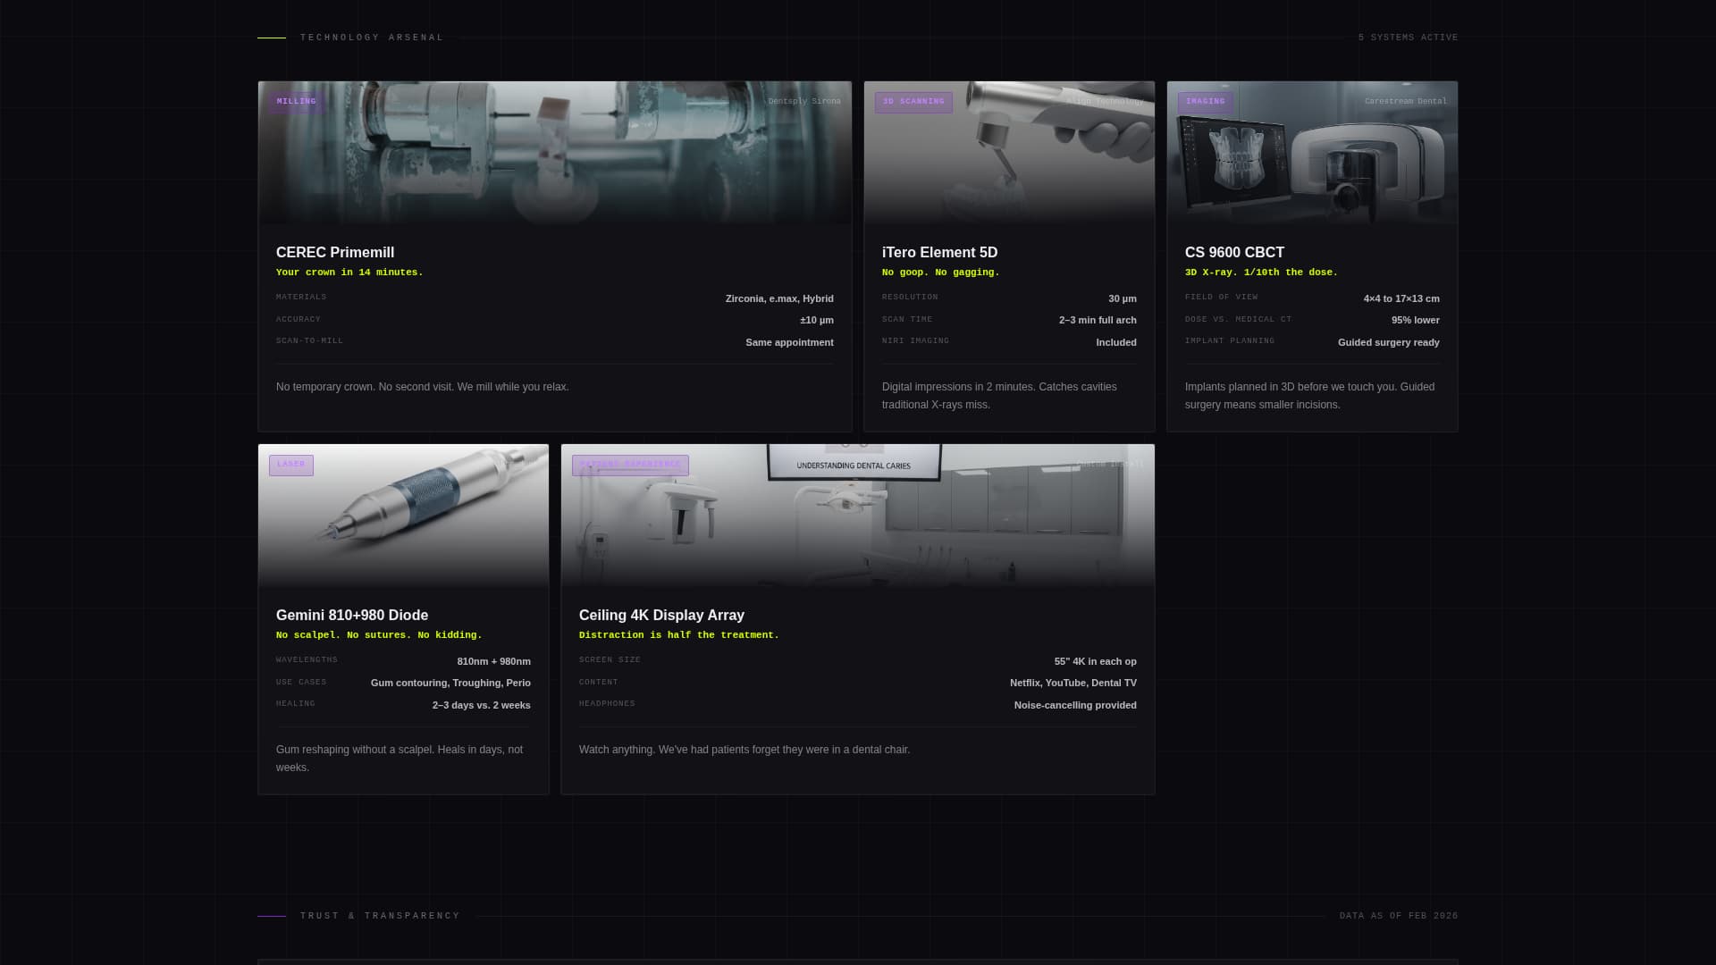Click the '810nm + 980nm' wavelengths value

click(493, 662)
